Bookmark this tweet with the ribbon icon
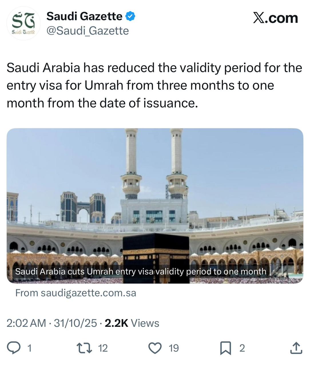 coord(225,348)
